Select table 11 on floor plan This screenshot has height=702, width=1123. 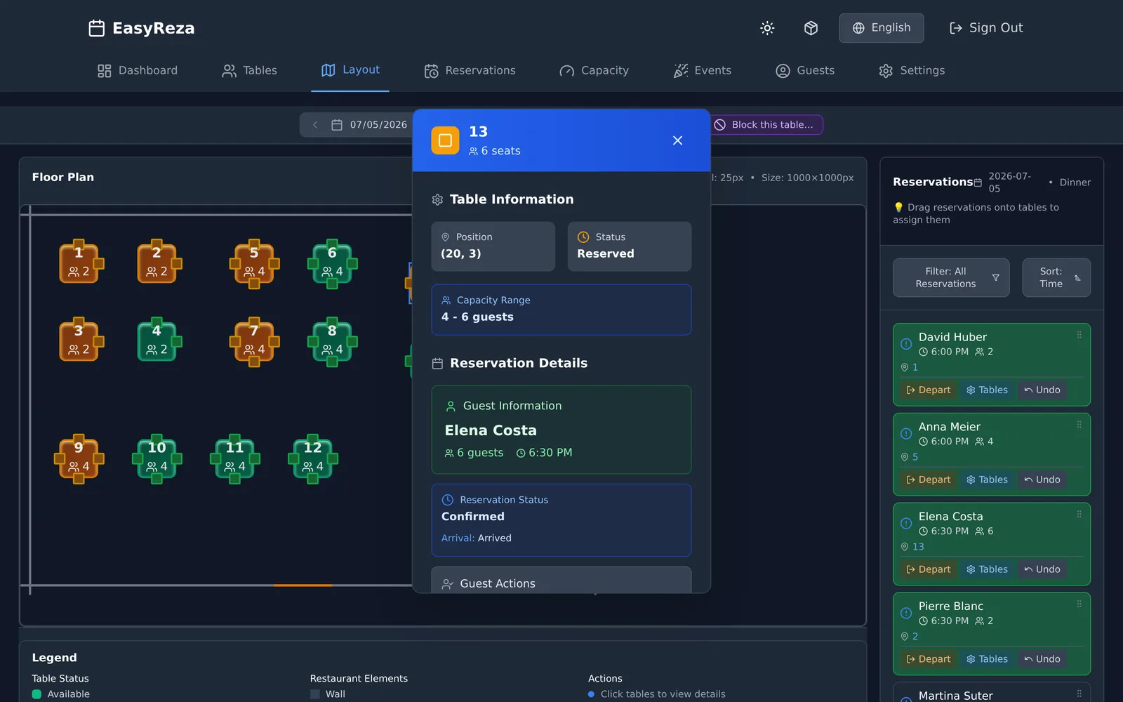235,458
